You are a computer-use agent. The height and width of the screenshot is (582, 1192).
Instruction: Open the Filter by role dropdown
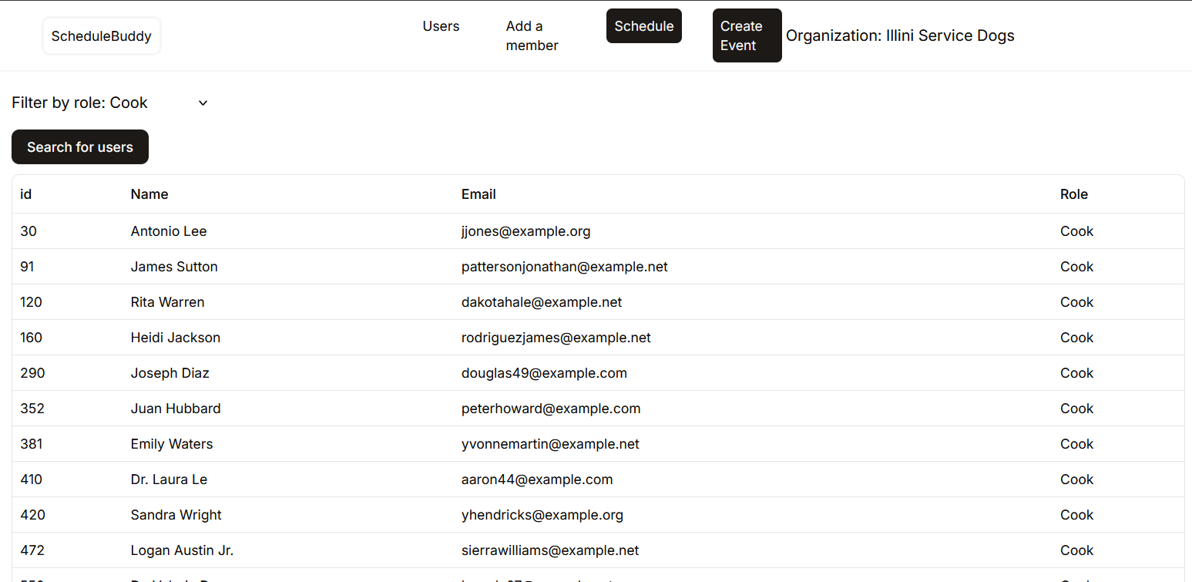point(108,103)
